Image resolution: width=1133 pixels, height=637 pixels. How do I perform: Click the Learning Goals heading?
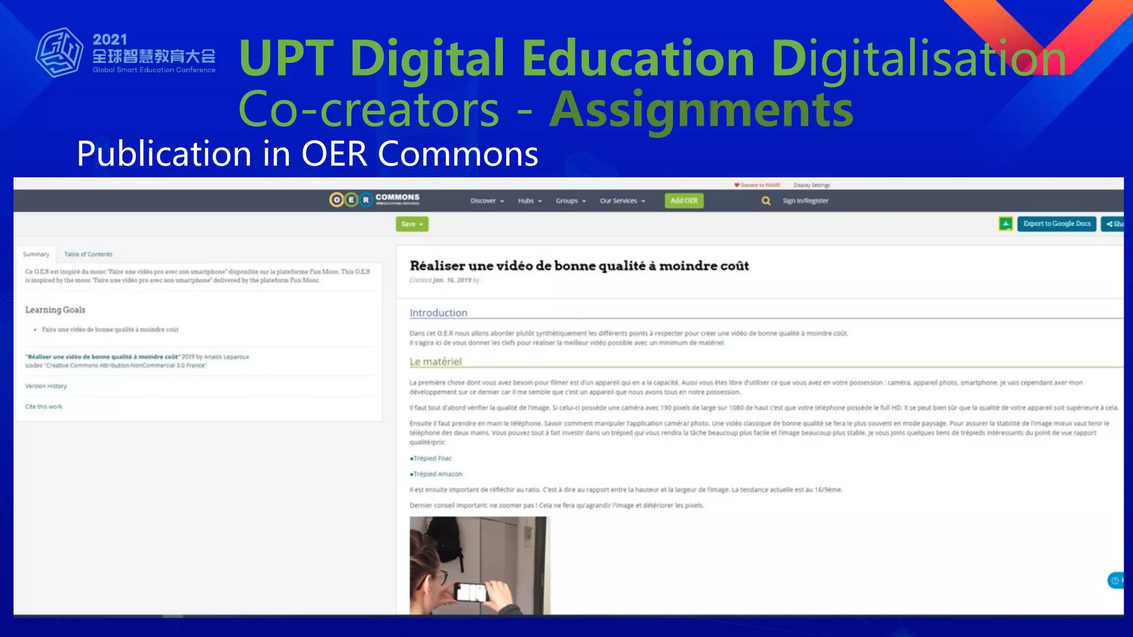(55, 310)
